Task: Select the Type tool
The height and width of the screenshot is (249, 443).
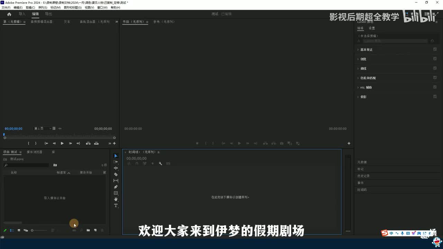Action: click(116, 205)
